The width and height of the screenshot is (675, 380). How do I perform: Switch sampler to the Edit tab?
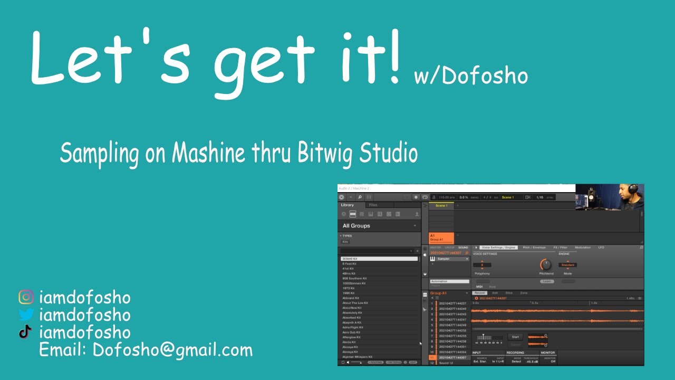tap(495, 293)
